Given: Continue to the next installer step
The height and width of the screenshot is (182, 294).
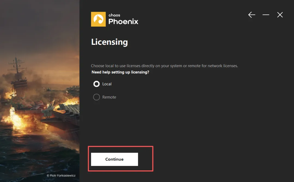Looking at the screenshot, I should (114, 159).
